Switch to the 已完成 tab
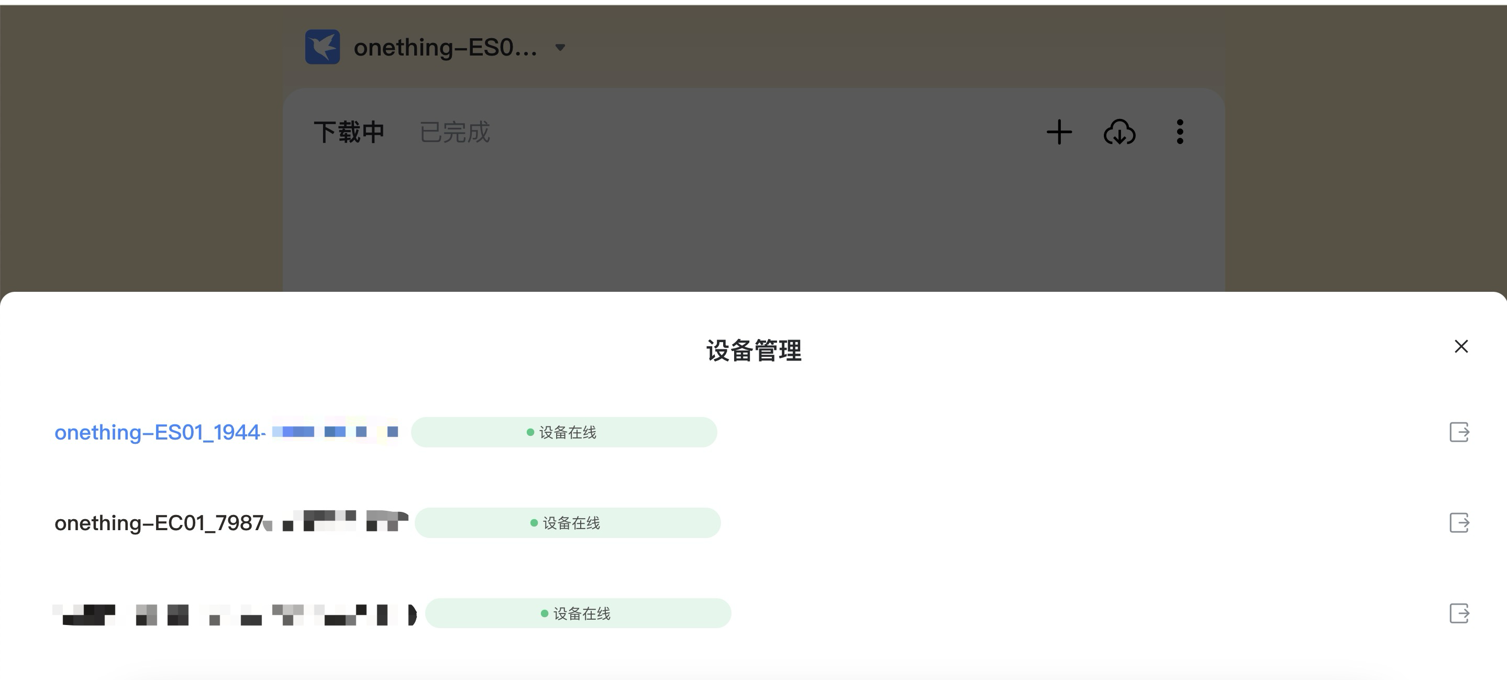Viewport: 1507px width, 680px height. coord(455,132)
